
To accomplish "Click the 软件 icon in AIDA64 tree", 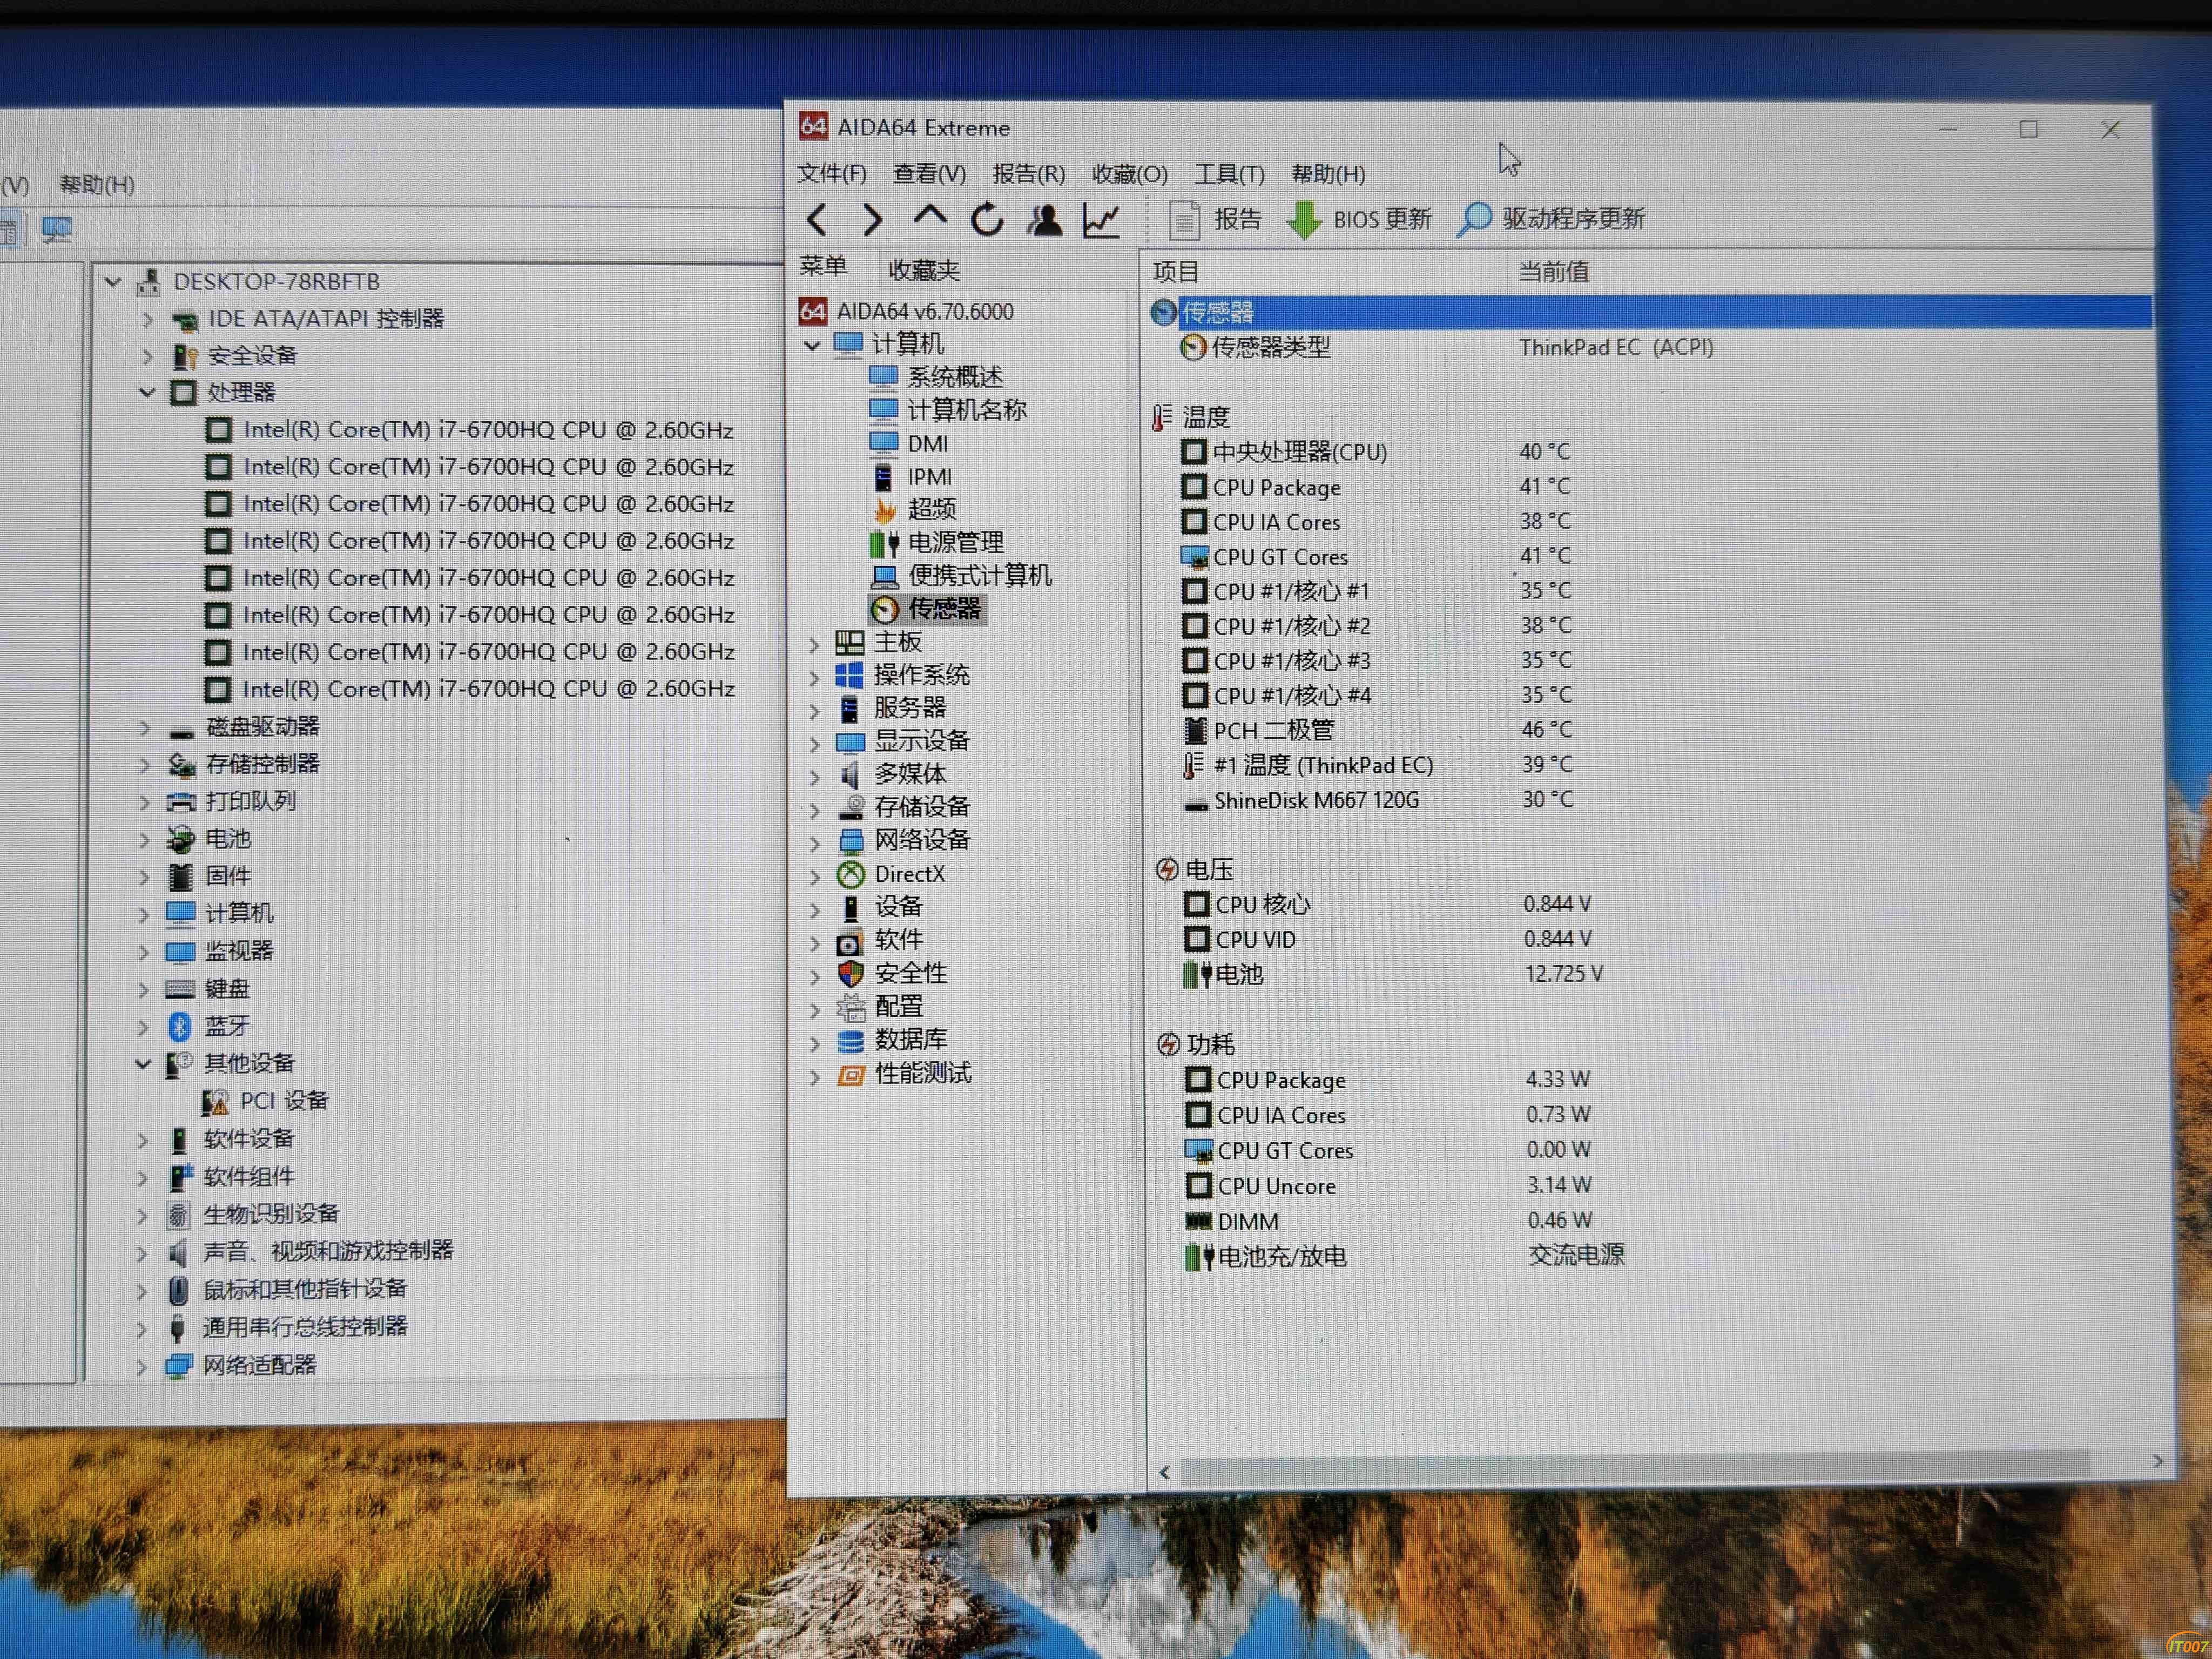I will coord(849,942).
